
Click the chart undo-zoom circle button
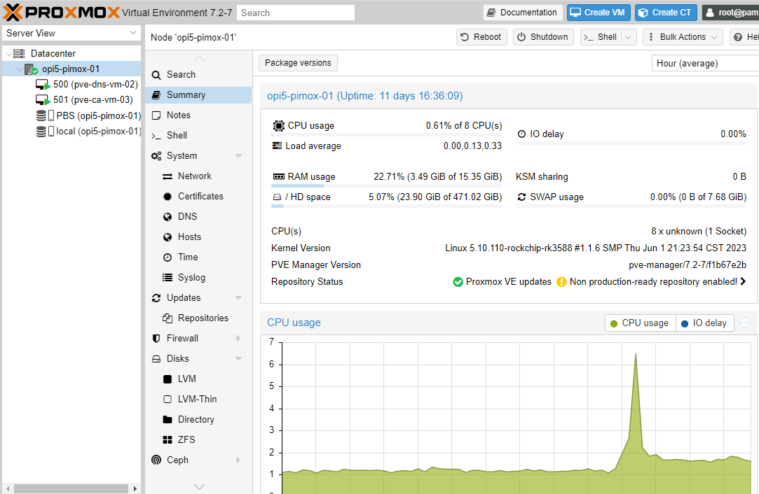point(745,323)
